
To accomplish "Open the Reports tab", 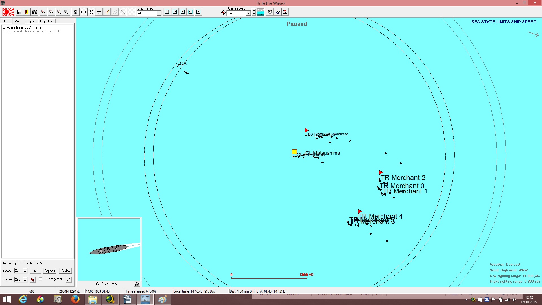I will coord(32,21).
